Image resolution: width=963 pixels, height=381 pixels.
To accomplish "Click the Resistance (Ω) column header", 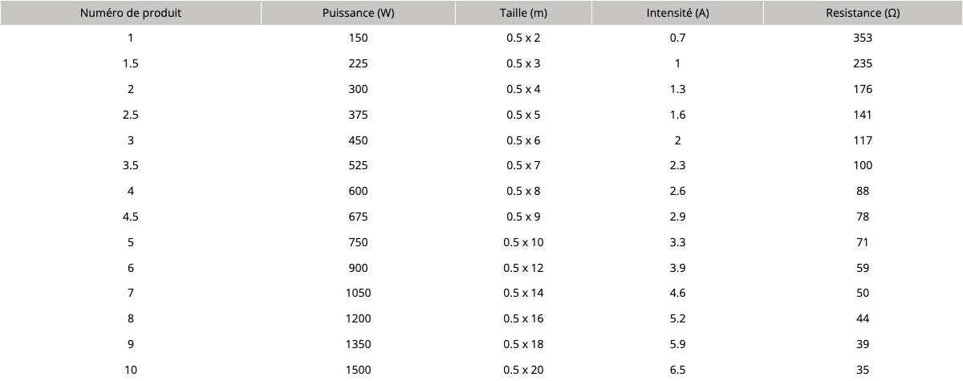I will click(x=863, y=13).
